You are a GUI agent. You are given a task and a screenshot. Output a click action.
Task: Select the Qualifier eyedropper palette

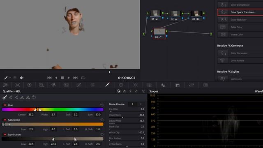click(107, 85)
